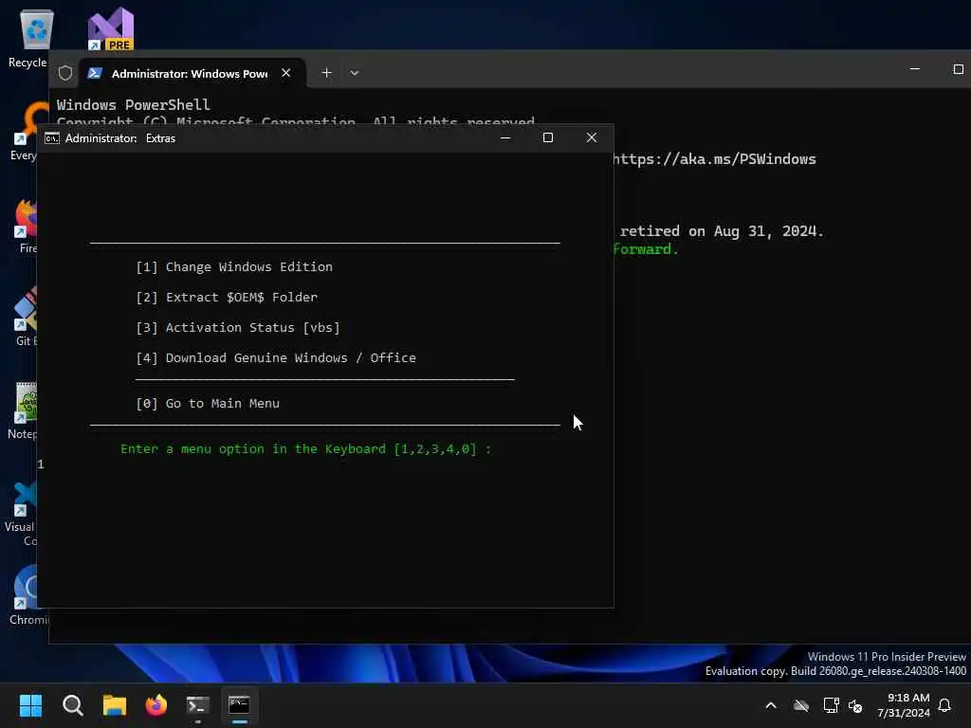Show hidden system tray icons
Image resolution: width=971 pixels, height=728 pixels.
tap(771, 705)
